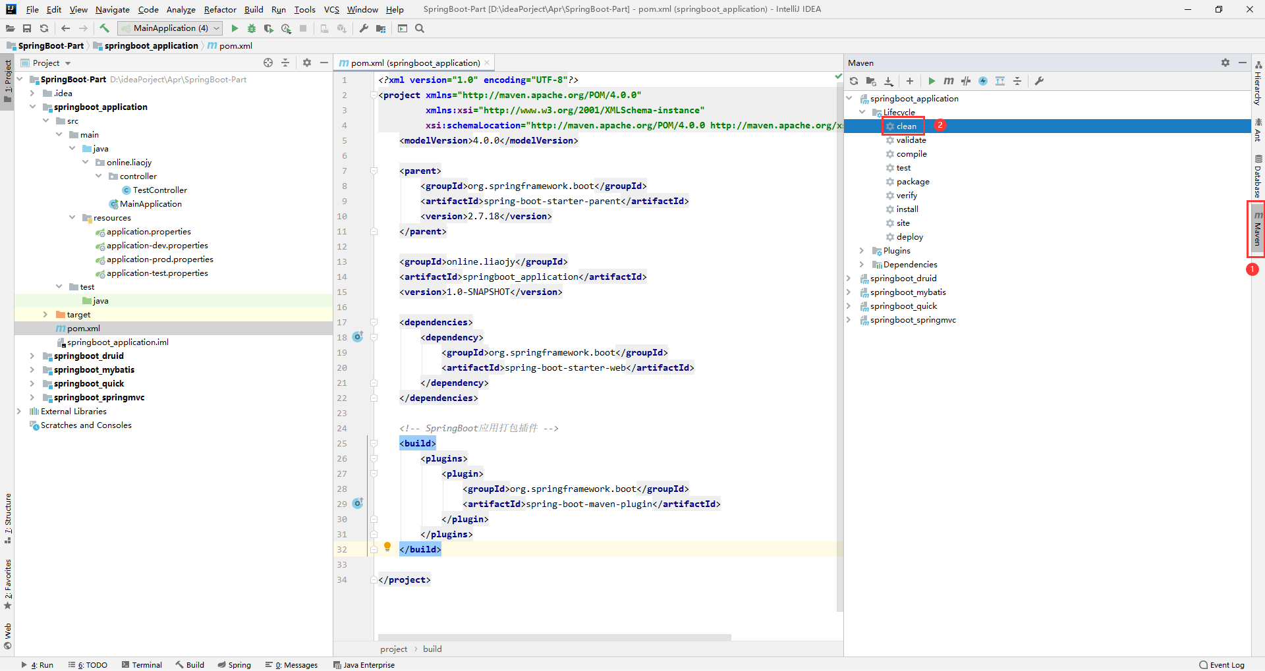
Task: Collapse the springboot_application module in Project tree
Action: tap(32, 107)
